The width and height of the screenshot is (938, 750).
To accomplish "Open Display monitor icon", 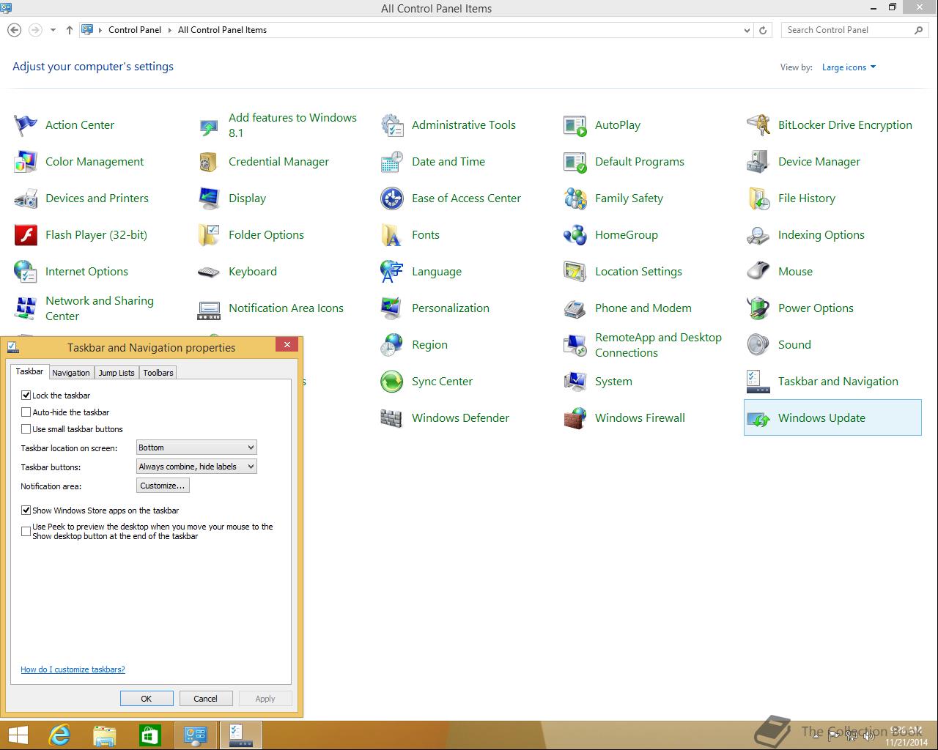I will point(209,198).
